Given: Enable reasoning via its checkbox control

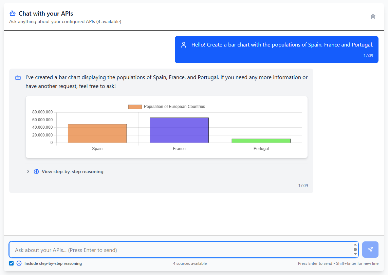Looking at the screenshot, I should coord(11,263).
